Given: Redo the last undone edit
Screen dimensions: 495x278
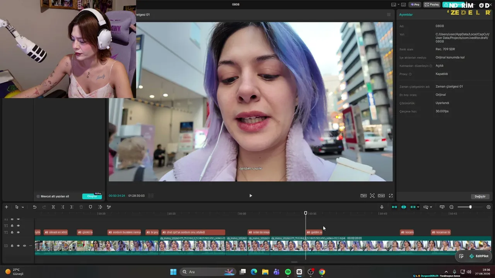Looking at the screenshot, I should tap(44, 207).
